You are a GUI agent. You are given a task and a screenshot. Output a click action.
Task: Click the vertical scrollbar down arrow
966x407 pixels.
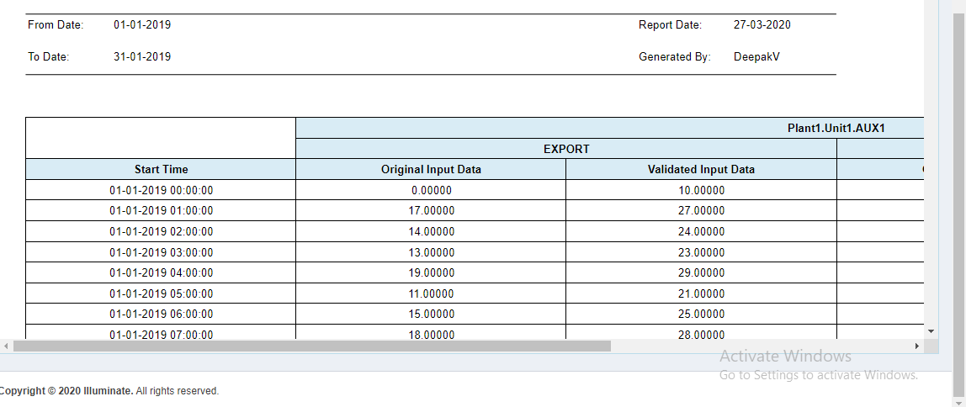[931, 331]
